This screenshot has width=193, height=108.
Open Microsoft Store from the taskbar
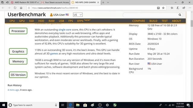pyautogui.click(x=85, y=105)
